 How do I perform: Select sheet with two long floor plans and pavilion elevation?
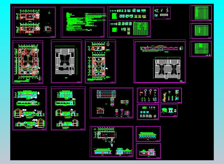coord(34,22)
